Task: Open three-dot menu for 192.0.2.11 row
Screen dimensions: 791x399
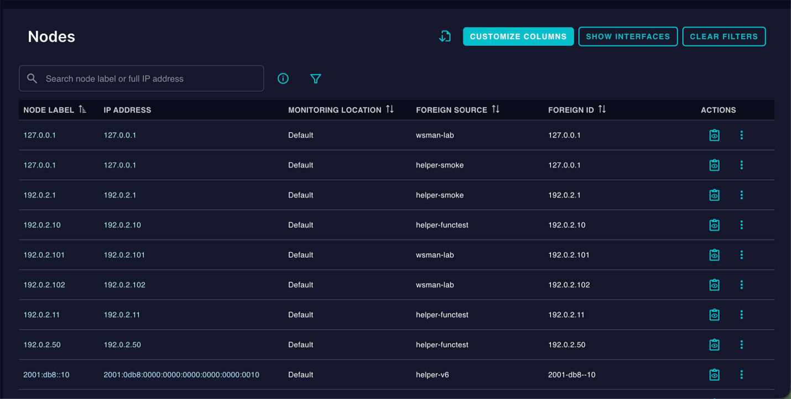Action: pos(742,314)
